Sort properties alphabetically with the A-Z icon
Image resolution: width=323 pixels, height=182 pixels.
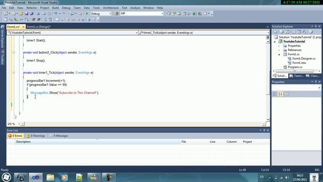pyautogui.click(x=280, y=94)
